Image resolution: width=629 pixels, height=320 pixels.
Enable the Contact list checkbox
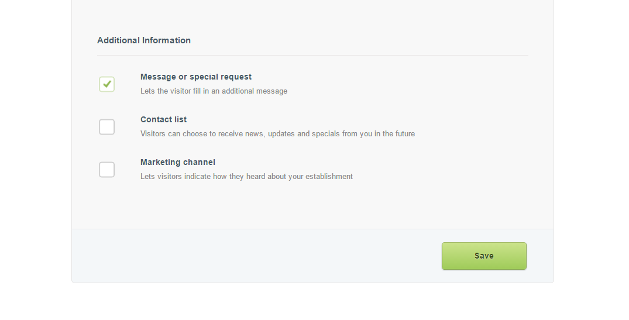tap(106, 127)
